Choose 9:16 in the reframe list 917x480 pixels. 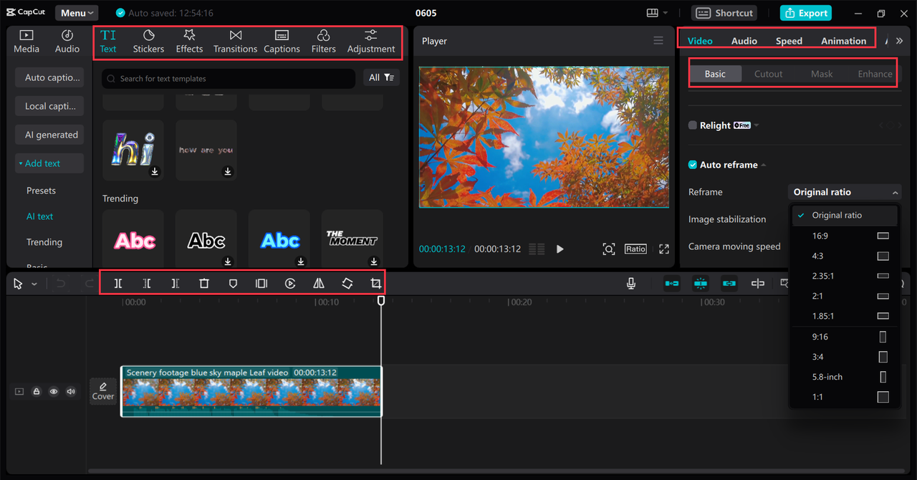pyautogui.click(x=845, y=337)
